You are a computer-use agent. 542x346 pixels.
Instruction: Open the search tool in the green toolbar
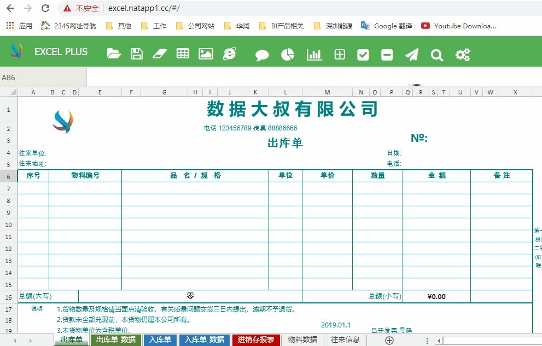coord(437,53)
